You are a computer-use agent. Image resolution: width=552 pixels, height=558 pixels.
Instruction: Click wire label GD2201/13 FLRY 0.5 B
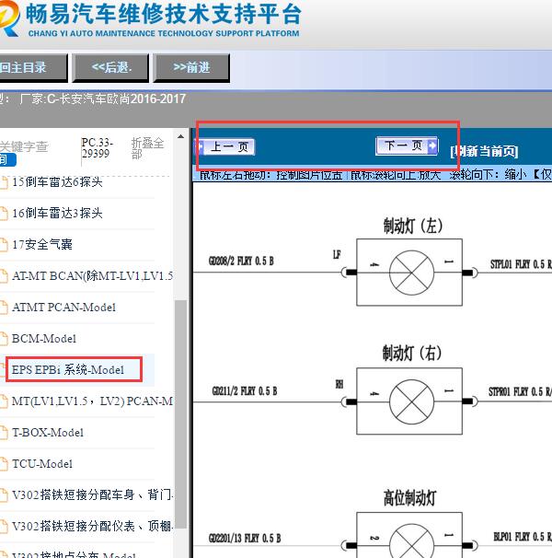pyautogui.click(x=245, y=538)
